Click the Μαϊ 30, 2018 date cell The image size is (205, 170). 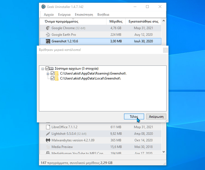(x=144, y=147)
